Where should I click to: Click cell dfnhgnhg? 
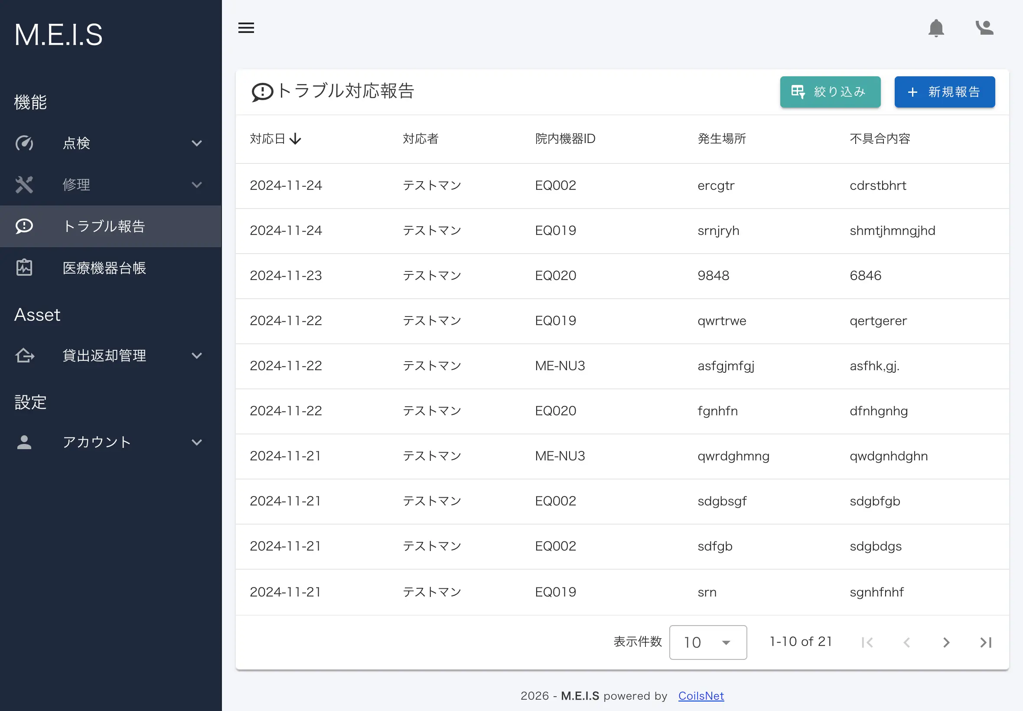879,411
